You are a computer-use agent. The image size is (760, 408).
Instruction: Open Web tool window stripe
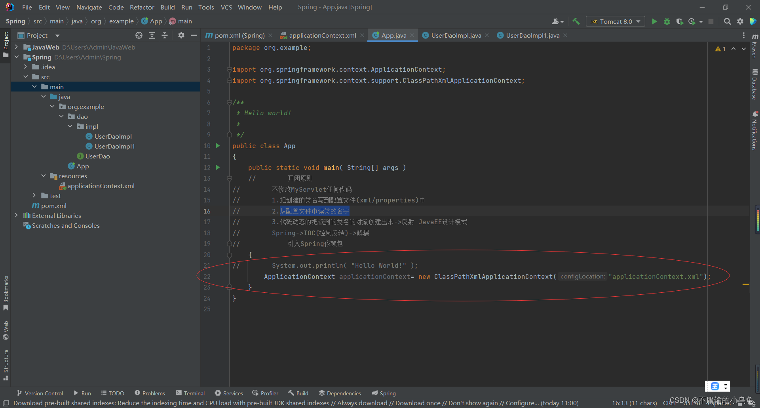coord(6,330)
